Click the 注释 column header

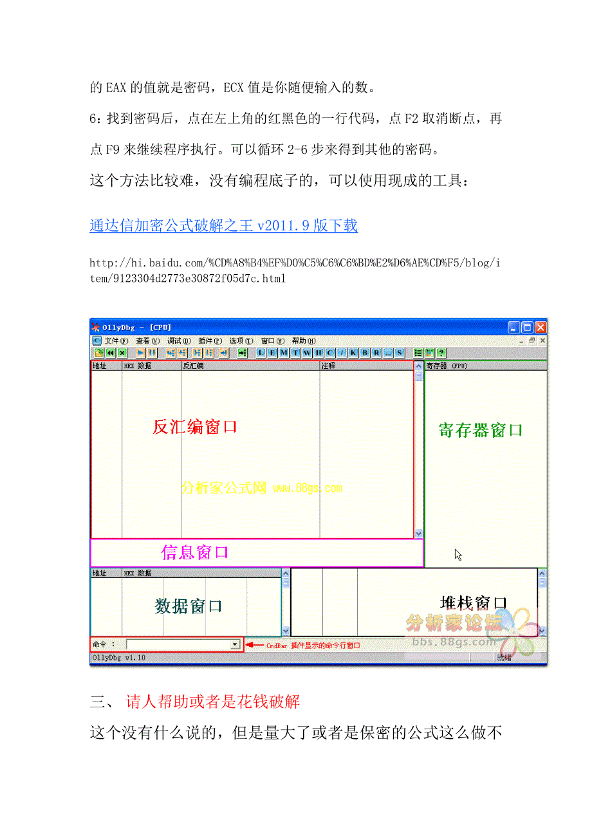pos(366,366)
